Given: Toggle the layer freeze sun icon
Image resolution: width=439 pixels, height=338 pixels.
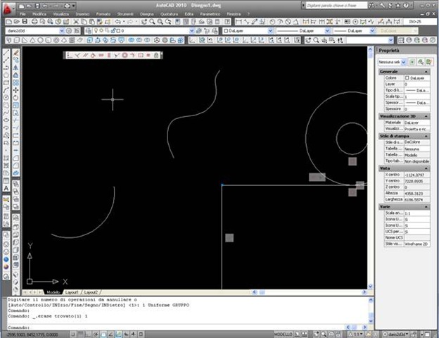Looking at the screenshot, I should (101, 30).
